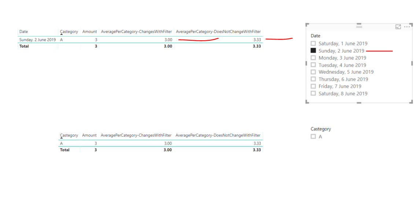420x212 pixels.
Task: Open focus mode on Date slicer
Action: click(x=398, y=27)
